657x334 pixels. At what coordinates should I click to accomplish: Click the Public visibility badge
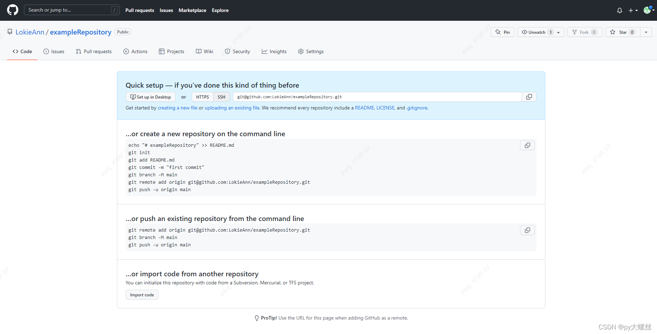(123, 32)
